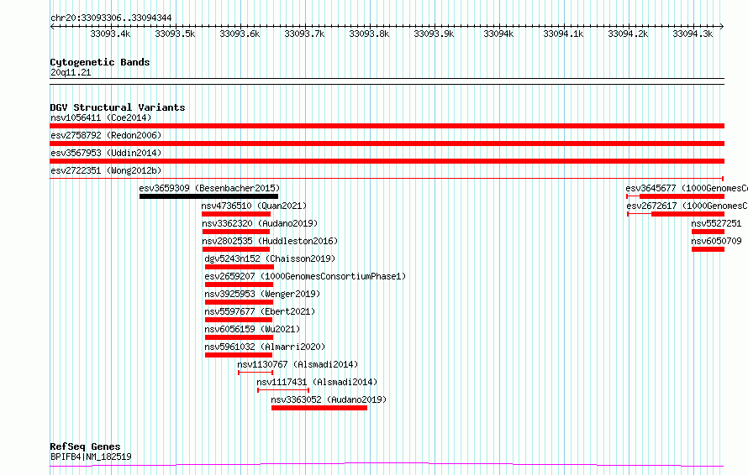This screenshot has height=475, width=748.
Task: Click the black esv3659309 variant bar
Action: [209, 196]
